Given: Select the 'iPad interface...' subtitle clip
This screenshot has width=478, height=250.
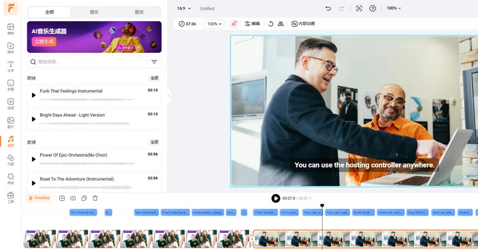Looking at the screenshot, I should 175,212.
